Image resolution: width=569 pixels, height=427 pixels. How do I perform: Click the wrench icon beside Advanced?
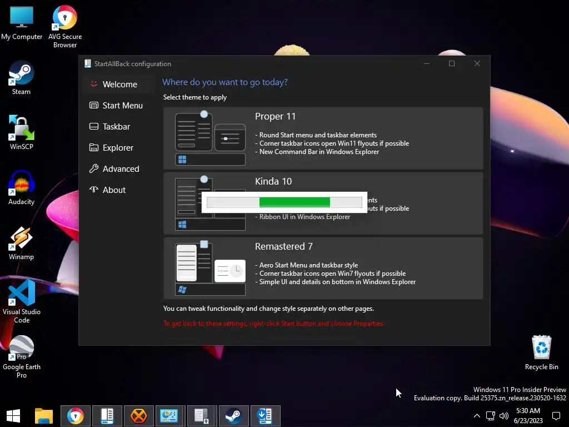pos(93,168)
